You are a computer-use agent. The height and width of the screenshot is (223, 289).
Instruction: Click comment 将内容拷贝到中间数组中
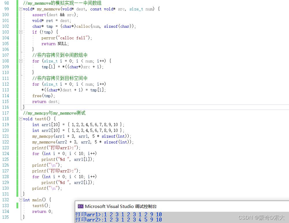click(60, 55)
